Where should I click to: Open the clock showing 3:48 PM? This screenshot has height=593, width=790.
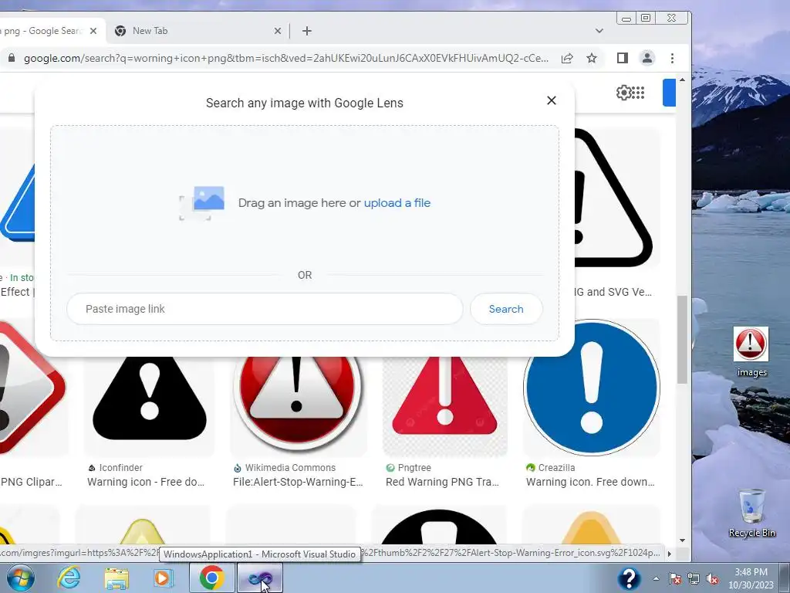tap(751, 578)
